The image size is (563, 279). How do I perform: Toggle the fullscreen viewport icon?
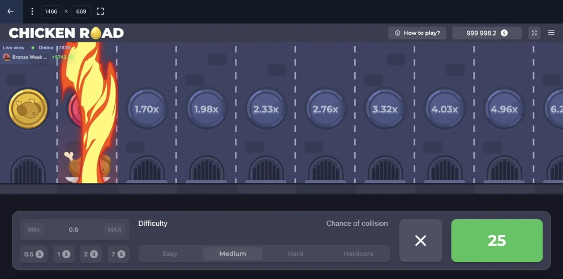(100, 11)
